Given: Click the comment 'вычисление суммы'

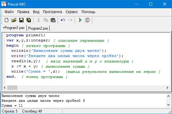Looking at the screenshot, I should coord(65,67).
